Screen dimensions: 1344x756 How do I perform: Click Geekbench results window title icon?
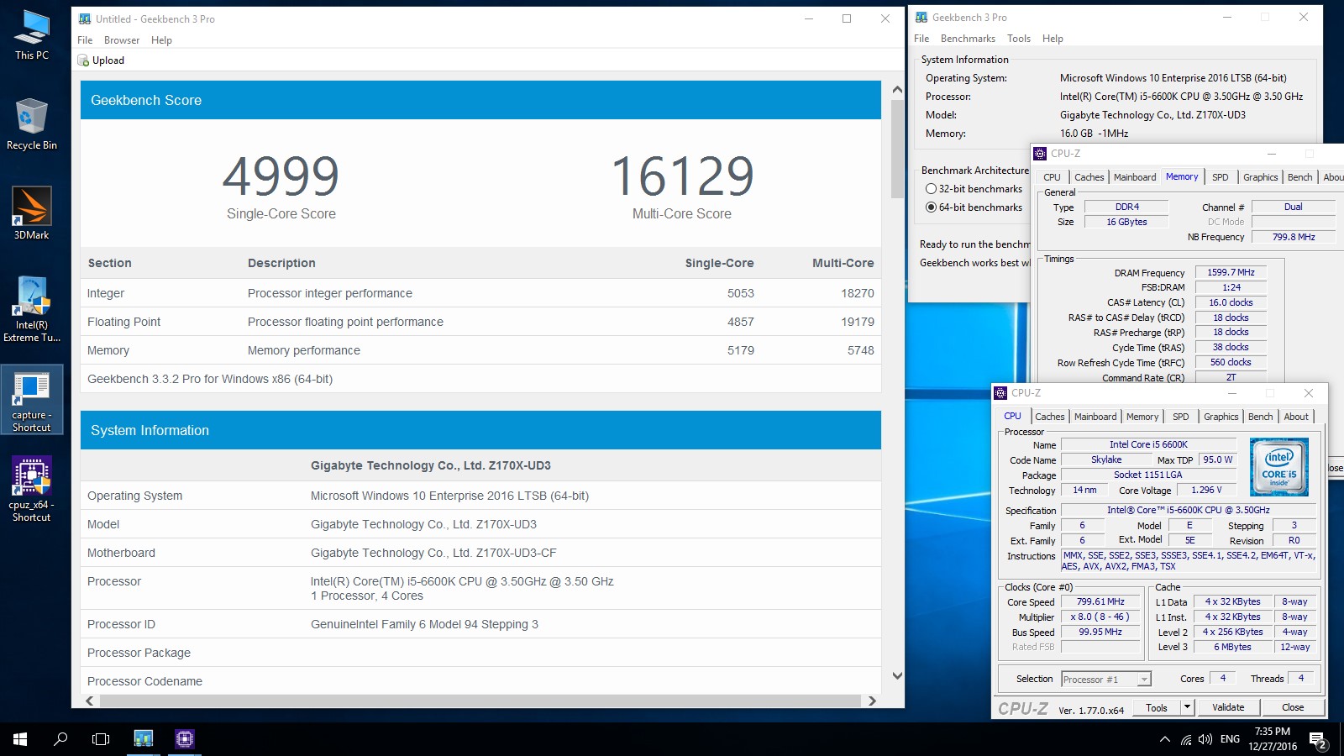[85, 18]
